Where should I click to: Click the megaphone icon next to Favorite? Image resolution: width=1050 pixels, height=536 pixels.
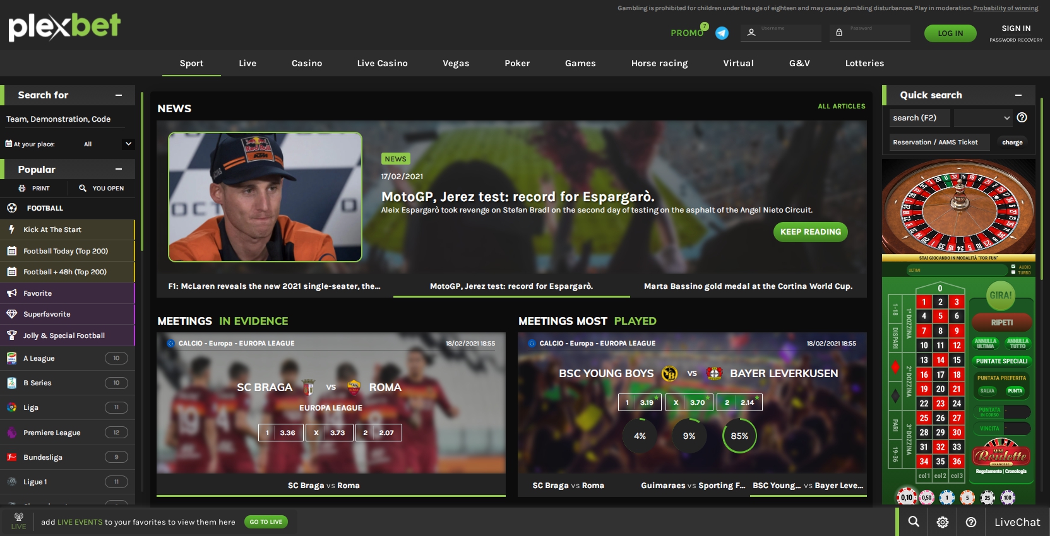coord(11,293)
